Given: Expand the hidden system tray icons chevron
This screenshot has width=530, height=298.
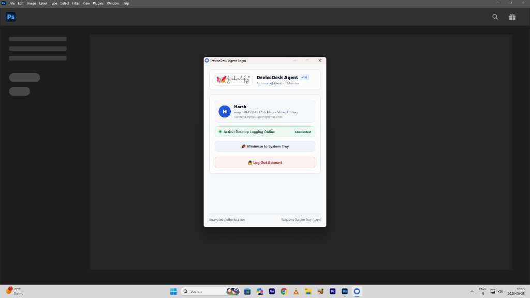Looking at the screenshot, I should tap(472, 291).
